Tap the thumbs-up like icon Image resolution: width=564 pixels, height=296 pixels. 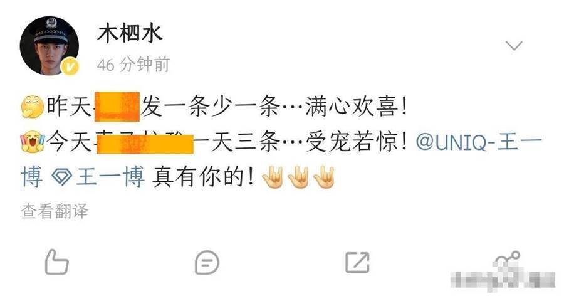[x=56, y=262]
